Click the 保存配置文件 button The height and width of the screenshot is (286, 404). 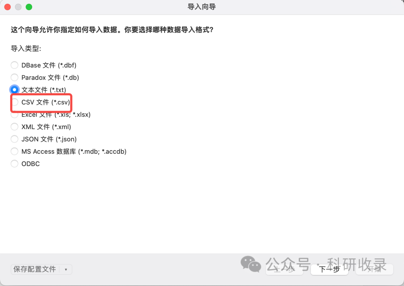click(x=35, y=269)
